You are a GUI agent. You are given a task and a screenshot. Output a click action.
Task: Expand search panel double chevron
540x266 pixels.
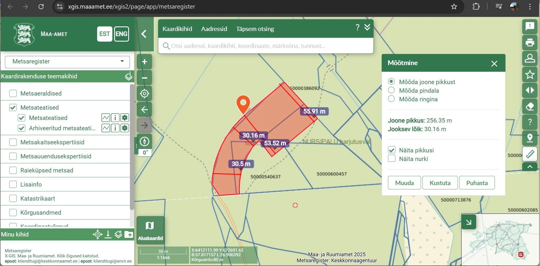(x=367, y=27)
